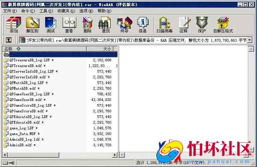Screen dimensions: 257x167
Task: Expand the address bar path dropdown
Action: pyautogui.click(x=249, y=40)
